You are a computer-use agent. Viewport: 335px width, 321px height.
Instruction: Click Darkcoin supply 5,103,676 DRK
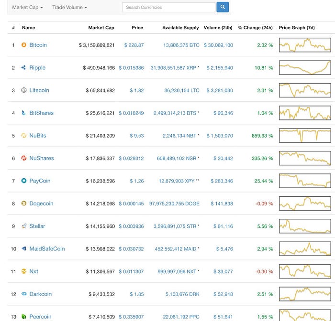coord(182,294)
